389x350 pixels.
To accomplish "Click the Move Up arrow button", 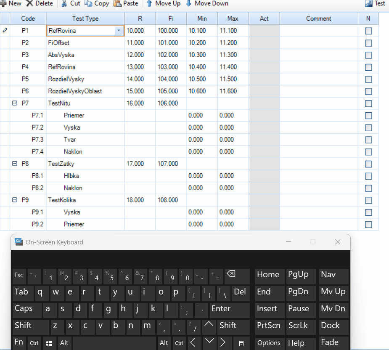I will [x=163, y=3].
